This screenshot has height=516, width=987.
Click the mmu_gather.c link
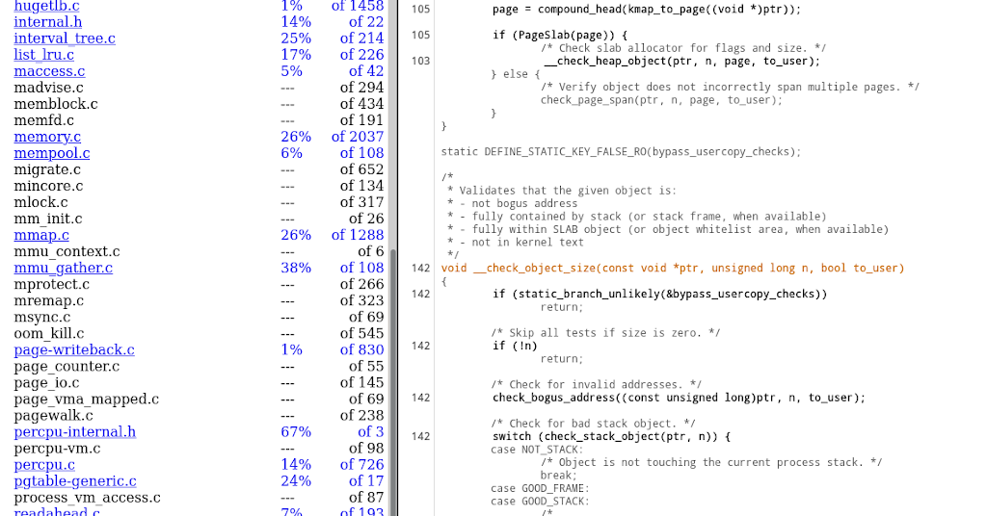pyautogui.click(x=64, y=268)
